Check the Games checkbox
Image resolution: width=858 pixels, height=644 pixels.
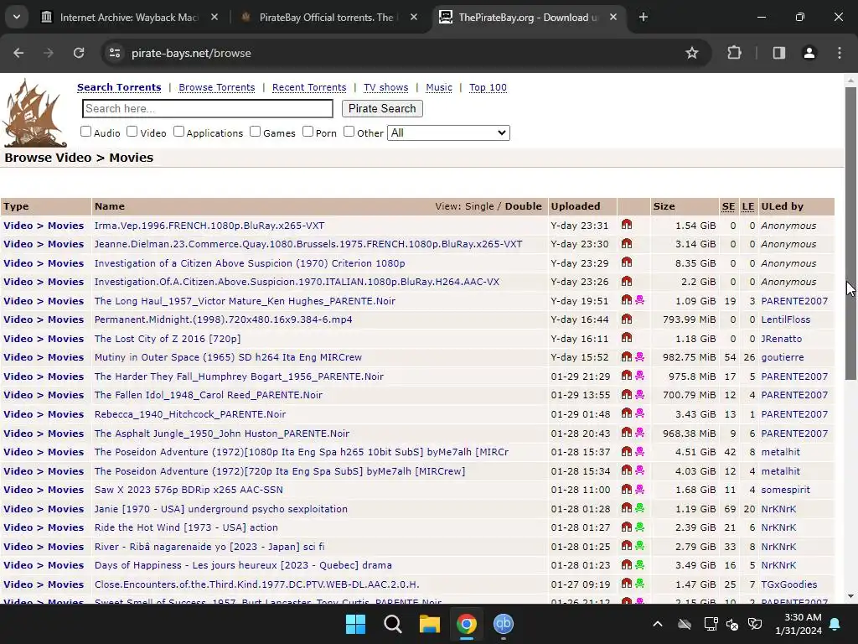tap(255, 132)
